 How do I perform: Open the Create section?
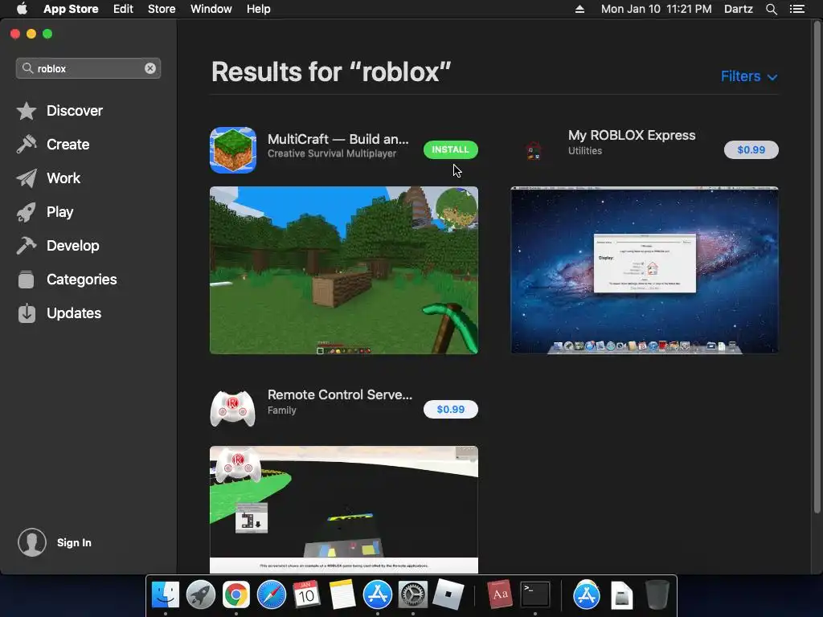[x=52, y=145]
